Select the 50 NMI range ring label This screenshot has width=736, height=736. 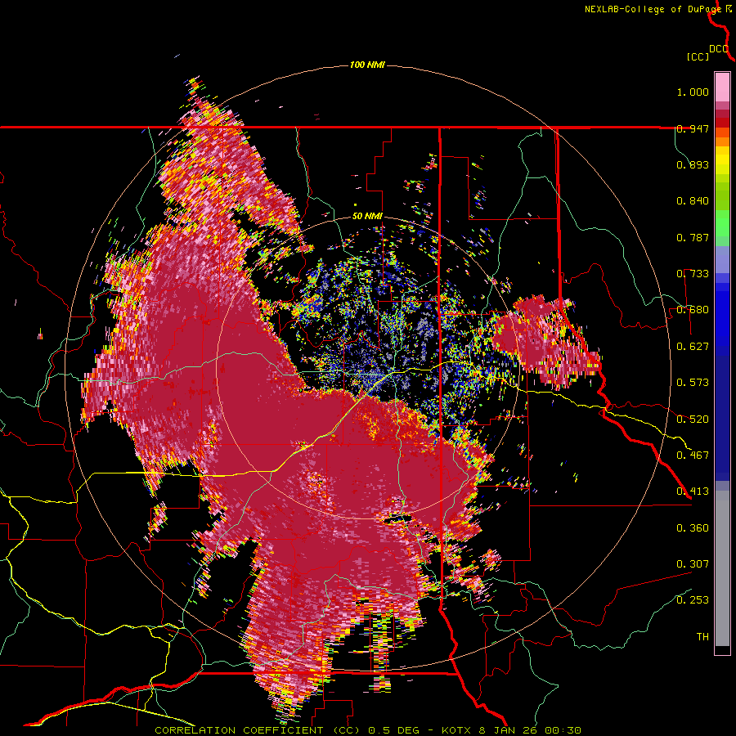tap(367, 216)
